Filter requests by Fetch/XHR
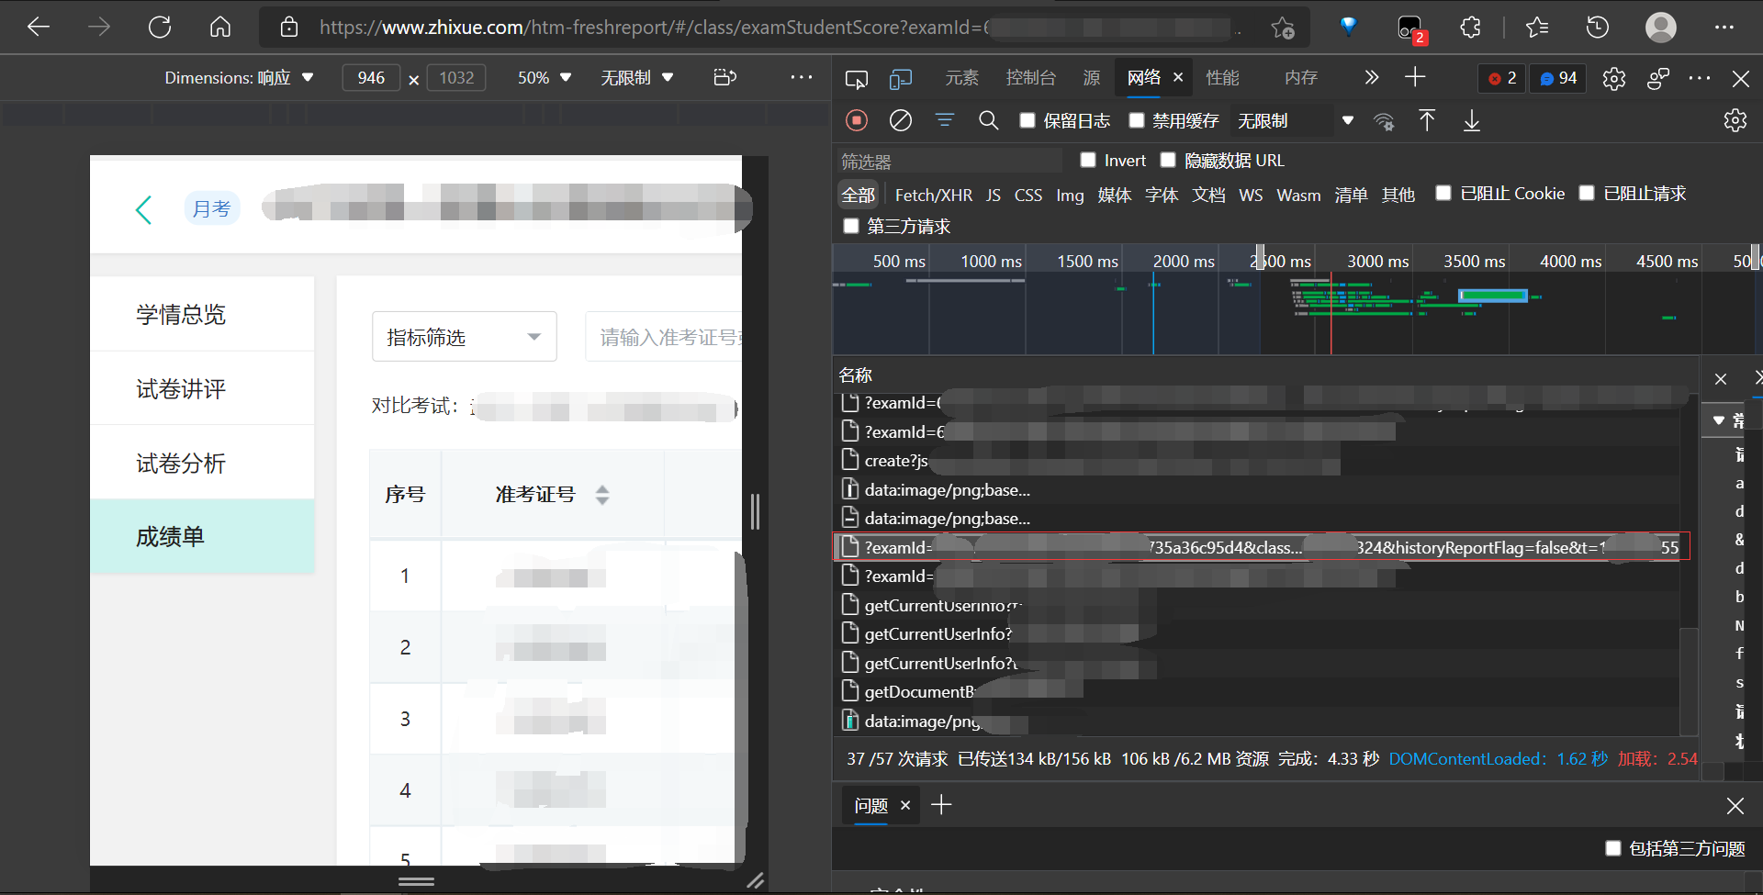 coord(933,194)
